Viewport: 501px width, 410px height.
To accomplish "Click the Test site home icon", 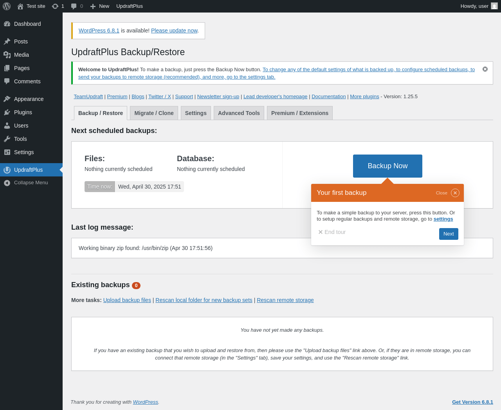I will (x=20, y=6).
